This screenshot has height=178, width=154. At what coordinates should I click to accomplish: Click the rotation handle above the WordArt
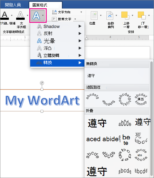tap(42, 83)
